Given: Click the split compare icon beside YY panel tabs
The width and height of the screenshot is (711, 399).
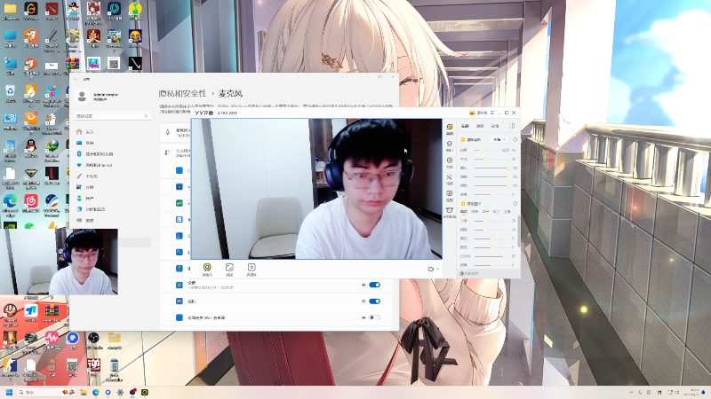Looking at the screenshot, I should [x=512, y=126].
